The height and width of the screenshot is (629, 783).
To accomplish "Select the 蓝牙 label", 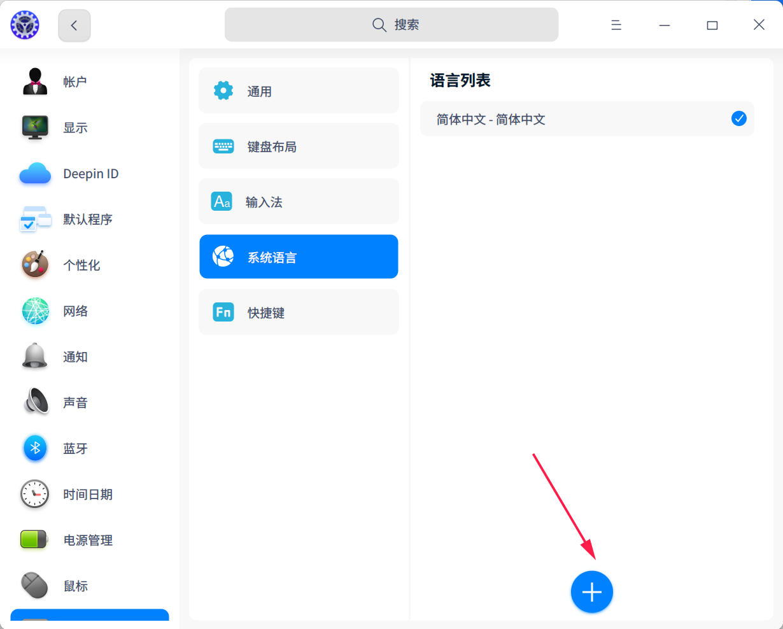I will (75, 448).
